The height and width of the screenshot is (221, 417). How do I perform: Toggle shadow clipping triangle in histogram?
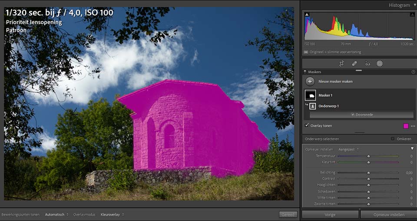307,14
